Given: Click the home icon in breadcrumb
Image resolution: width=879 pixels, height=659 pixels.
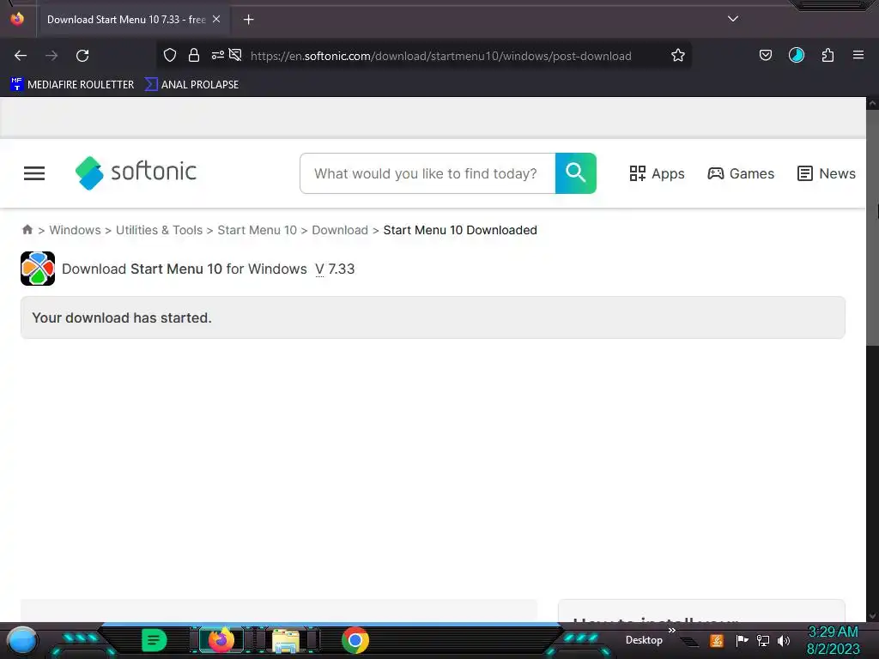Looking at the screenshot, I should coord(27,230).
